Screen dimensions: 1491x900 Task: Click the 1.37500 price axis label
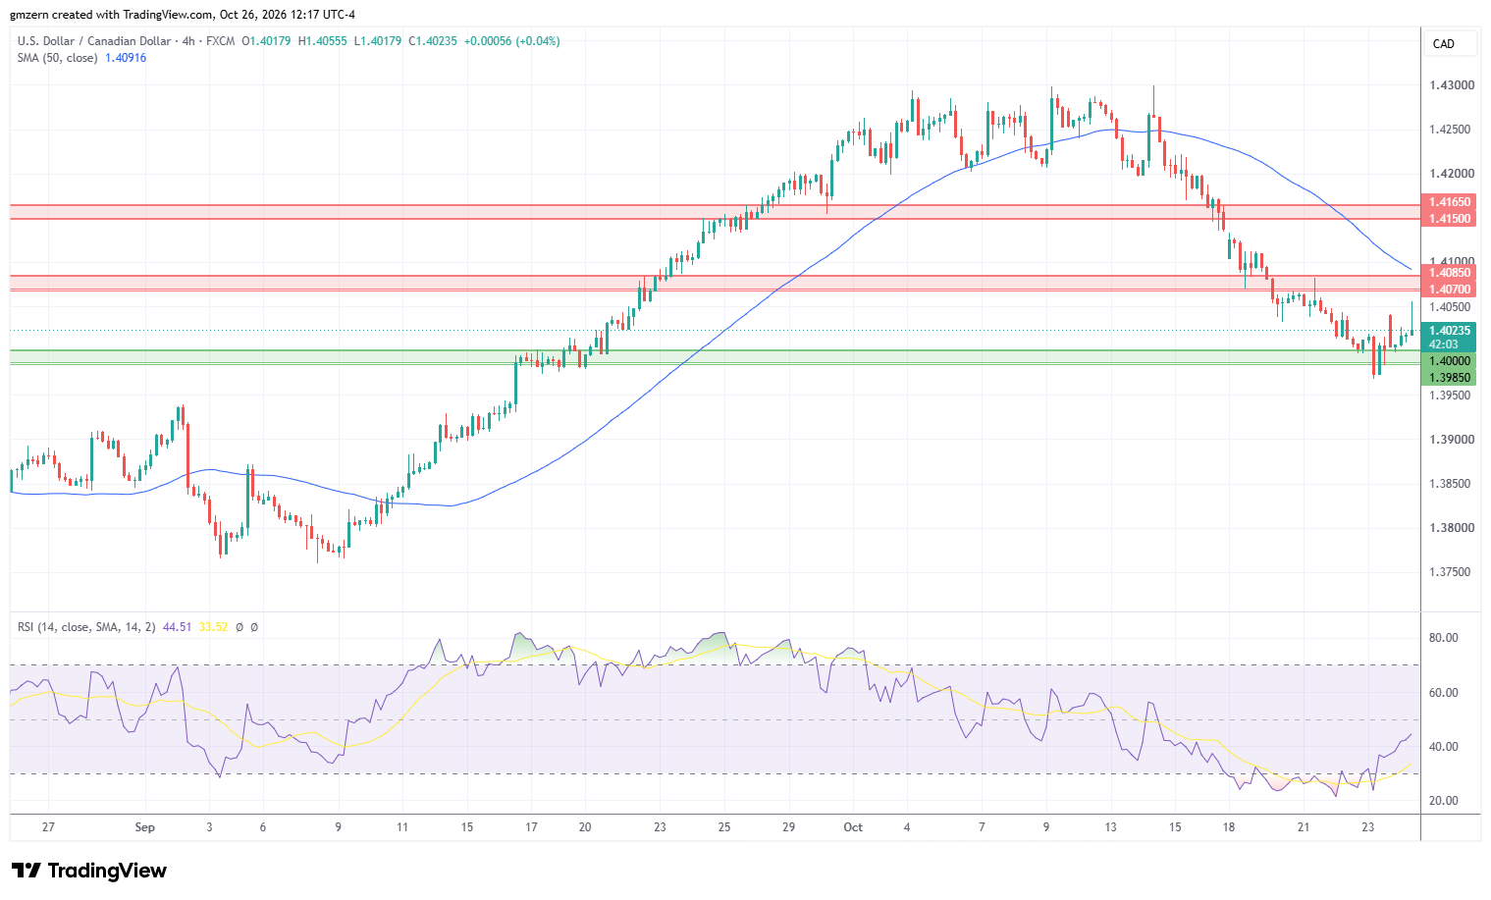click(1452, 572)
